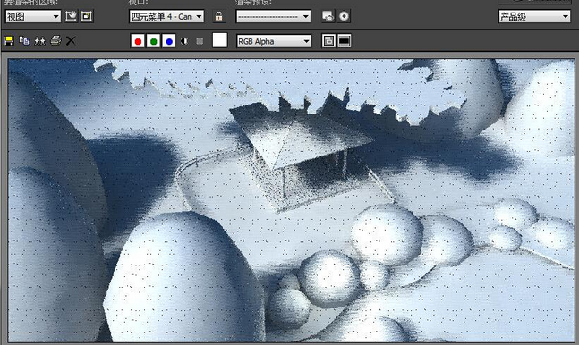The height and width of the screenshot is (345, 579).
Task: Toggle the alpha channel display
Action: click(184, 41)
